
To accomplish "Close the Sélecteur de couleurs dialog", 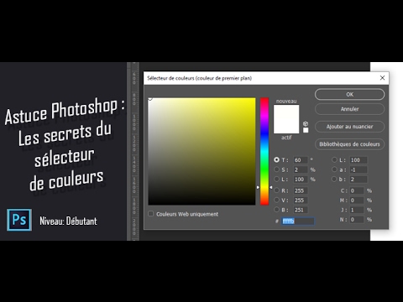I will [382, 78].
